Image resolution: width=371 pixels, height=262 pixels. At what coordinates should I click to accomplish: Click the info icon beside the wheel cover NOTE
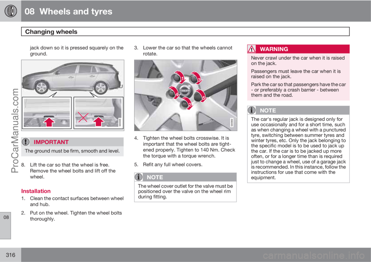point(139,177)
